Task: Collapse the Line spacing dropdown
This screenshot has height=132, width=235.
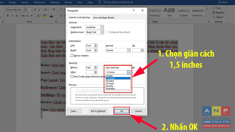Action: pyautogui.click(x=129, y=72)
